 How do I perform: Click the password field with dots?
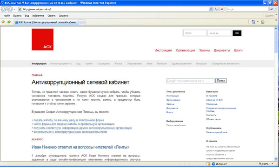[219, 33]
